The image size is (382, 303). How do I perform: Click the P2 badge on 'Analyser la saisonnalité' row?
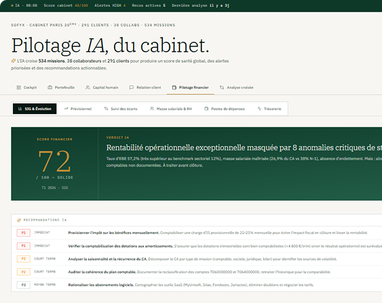tap(23, 259)
